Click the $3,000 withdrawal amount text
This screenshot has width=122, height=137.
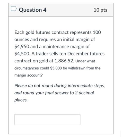pyautogui.click(x=56, y=68)
